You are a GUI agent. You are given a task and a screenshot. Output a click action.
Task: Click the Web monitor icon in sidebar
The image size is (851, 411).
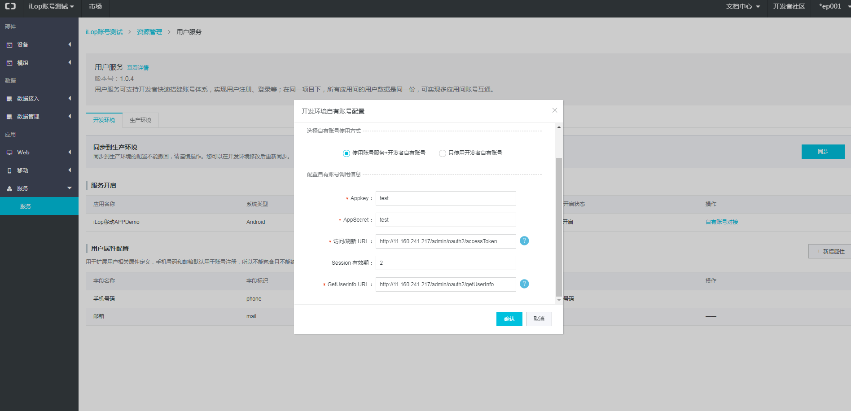click(9, 153)
